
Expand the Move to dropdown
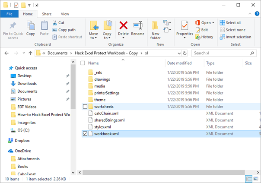(x=93, y=36)
